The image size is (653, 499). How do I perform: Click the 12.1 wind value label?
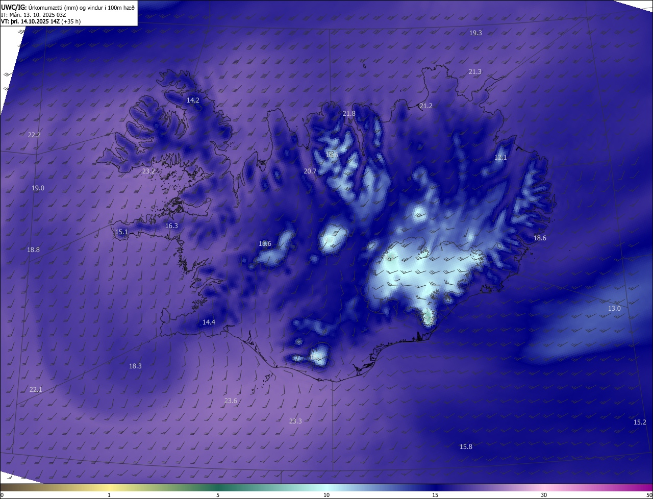[501, 158]
